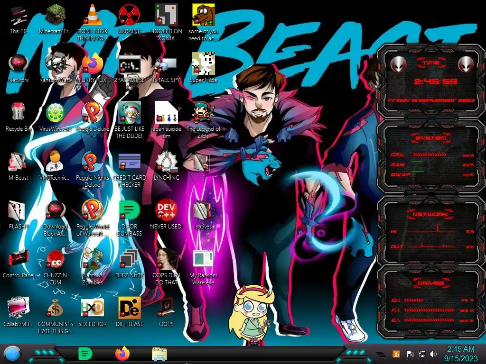Viewport: 486px width, 364px height.
Task: Select the japan suicide sim icon
Action: (x=166, y=113)
